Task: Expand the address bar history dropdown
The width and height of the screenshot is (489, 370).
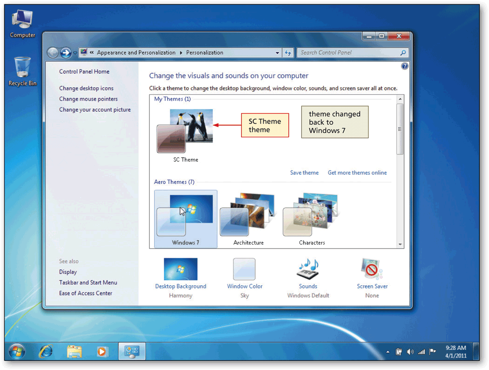Action: [277, 53]
